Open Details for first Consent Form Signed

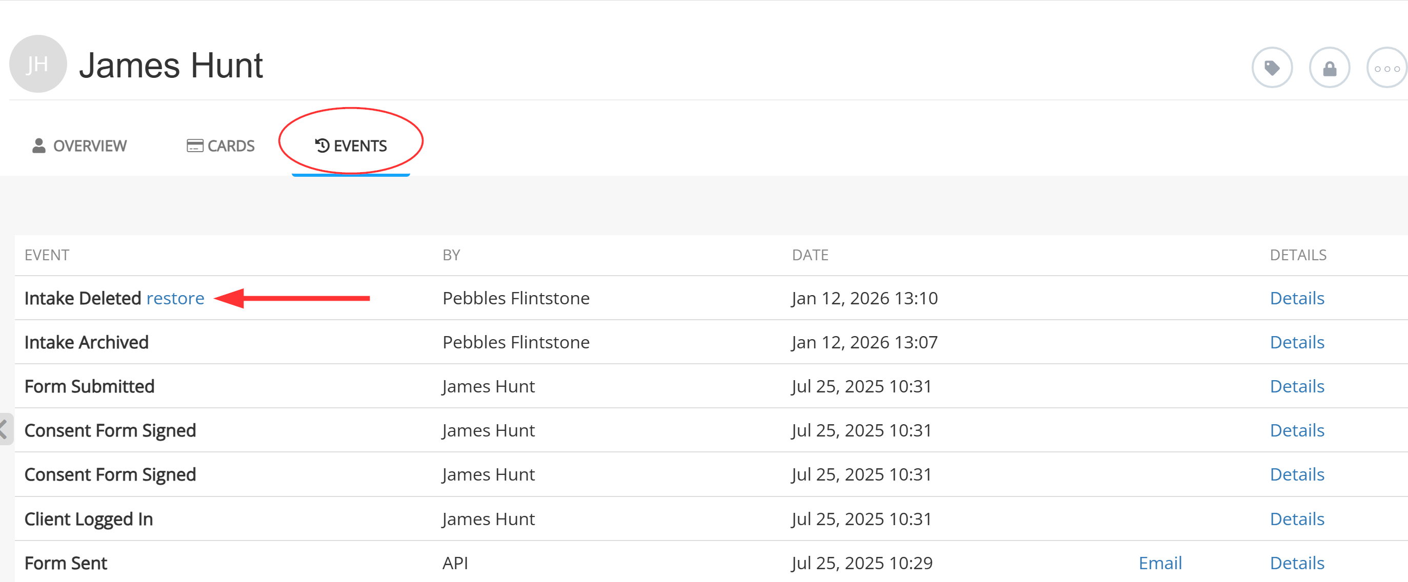point(1297,430)
